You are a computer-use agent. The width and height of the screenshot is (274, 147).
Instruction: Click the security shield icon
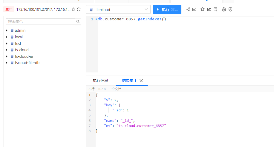tap(230, 10)
